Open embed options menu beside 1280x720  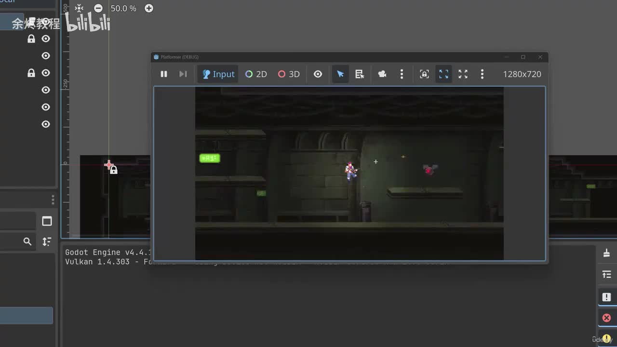coord(482,74)
